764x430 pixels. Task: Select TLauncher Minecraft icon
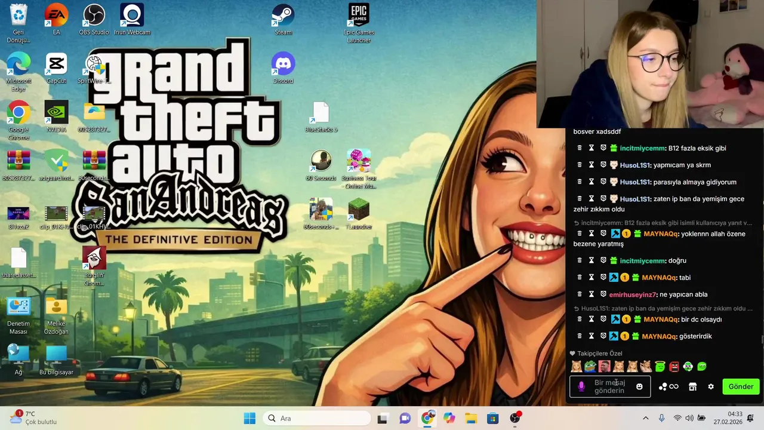pos(358,214)
